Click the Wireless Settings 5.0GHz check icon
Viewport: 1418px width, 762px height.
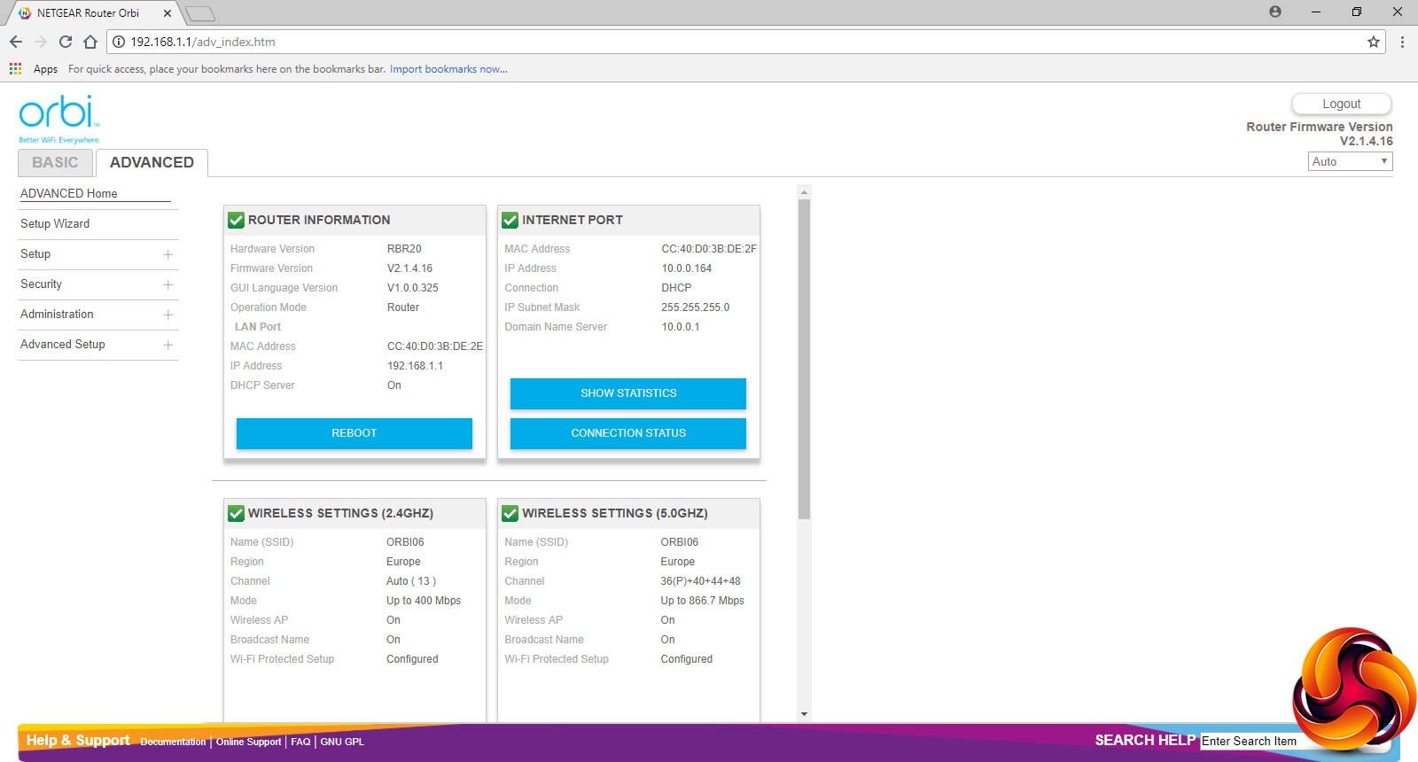(510, 513)
